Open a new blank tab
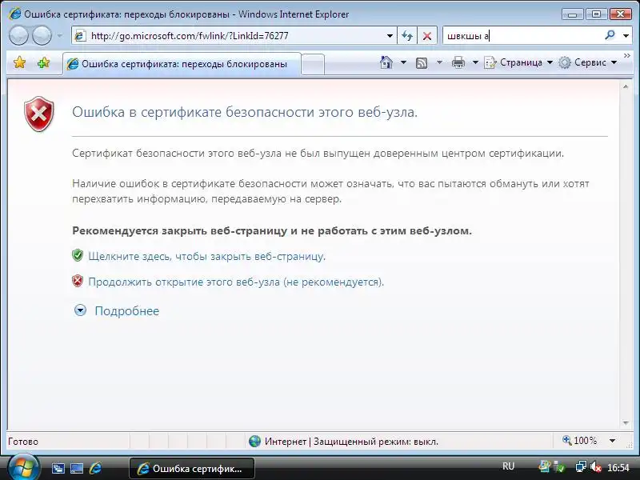This screenshot has width=640, height=480. click(313, 64)
